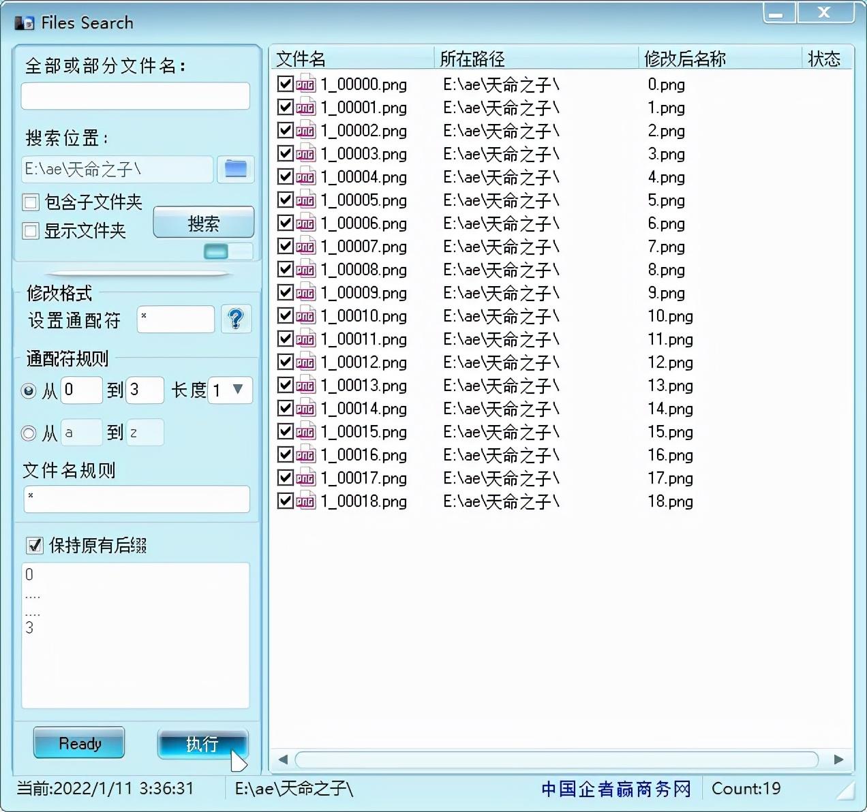Click the PNG icon beside 1_00000.png

pyautogui.click(x=305, y=84)
